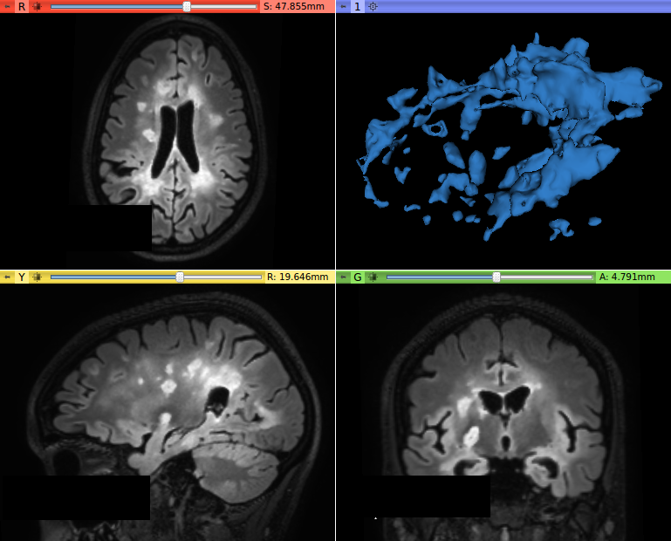Center the 3D view using crosshair icon
This screenshot has height=541, width=671.
(x=373, y=6)
